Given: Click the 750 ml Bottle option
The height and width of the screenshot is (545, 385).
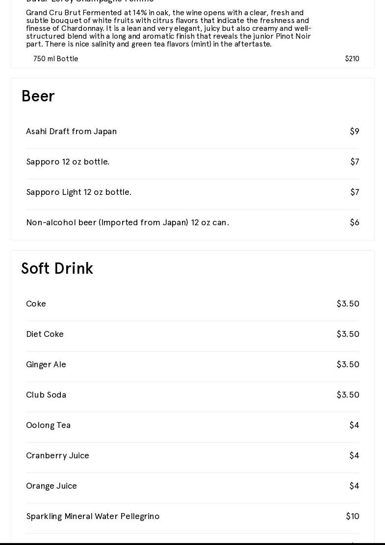Looking at the screenshot, I should pos(56,59).
